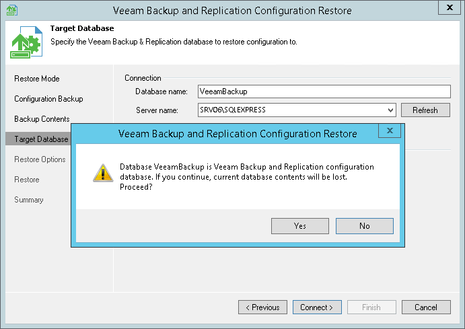This screenshot has height=329, width=465.
Task: Open the Server name dropdown arrow
Action: [x=391, y=110]
